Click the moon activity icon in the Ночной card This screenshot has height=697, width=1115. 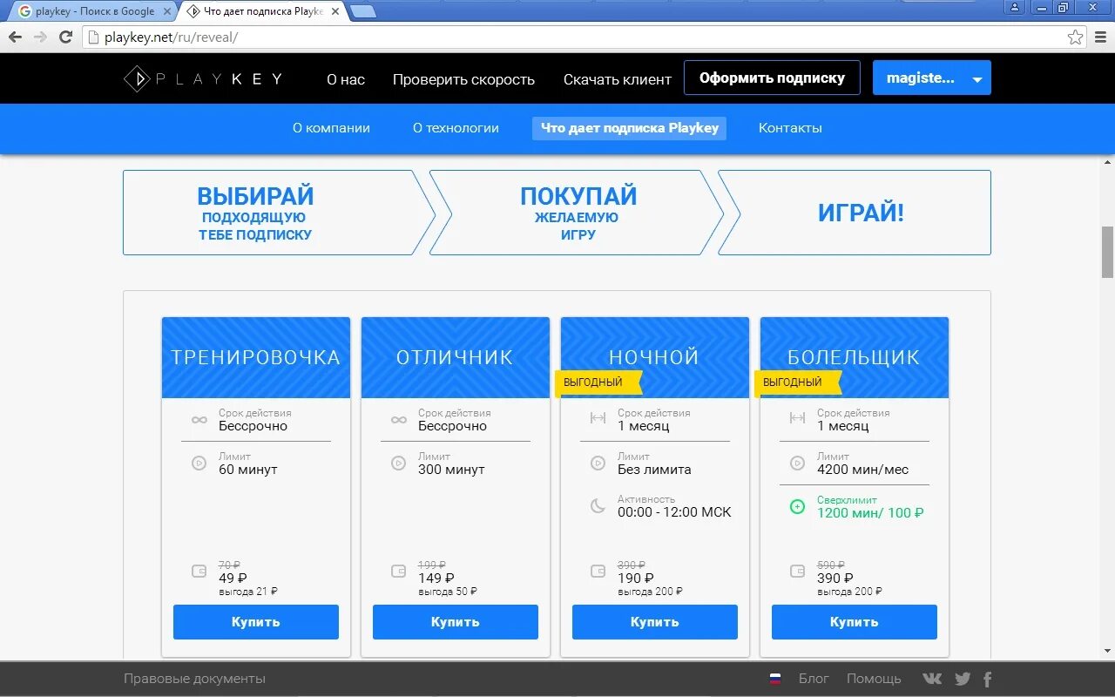pyautogui.click(x=598, y=506)
